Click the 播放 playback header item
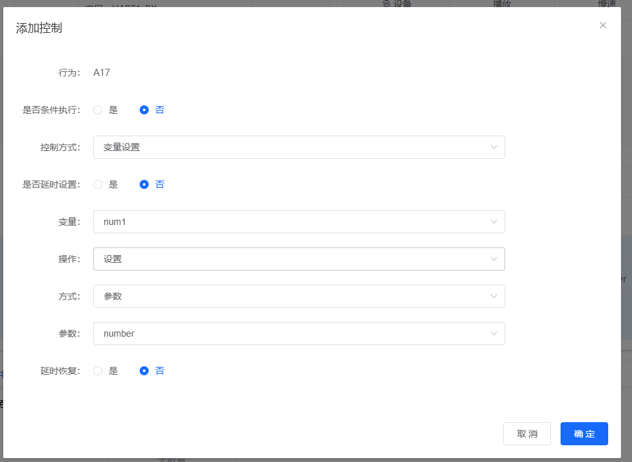The image size is (632, 462). [503, 4]
